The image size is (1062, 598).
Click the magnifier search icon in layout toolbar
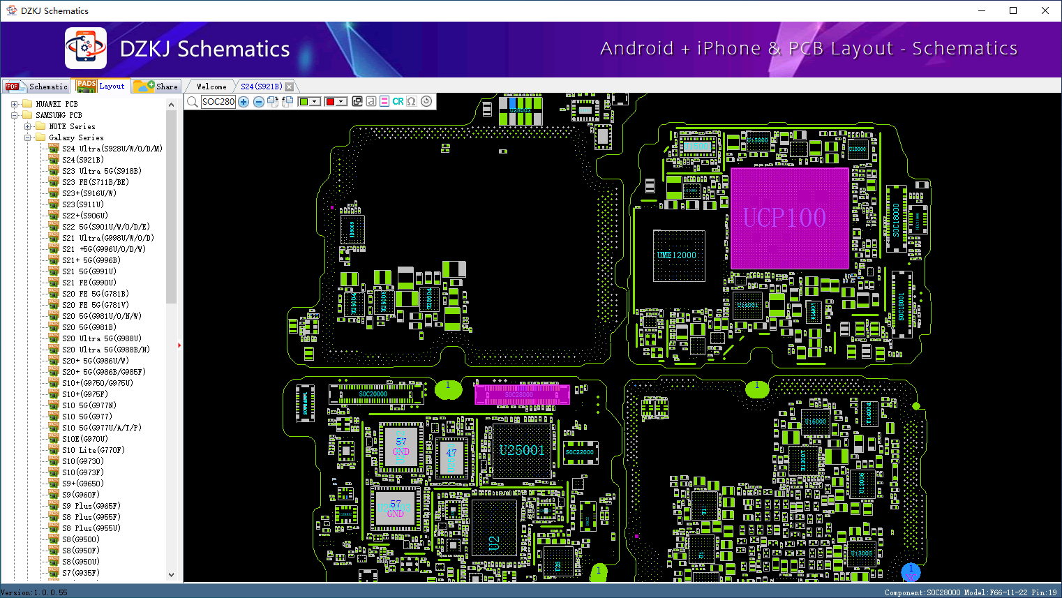192,102
